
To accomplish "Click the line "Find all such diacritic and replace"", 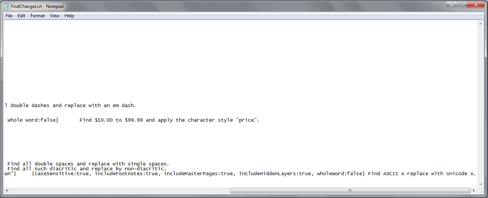I will click(x=87, y=169).
